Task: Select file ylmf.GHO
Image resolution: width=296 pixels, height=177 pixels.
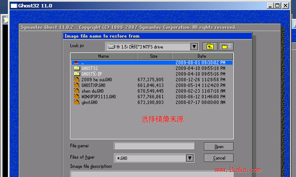Action: 89,102
